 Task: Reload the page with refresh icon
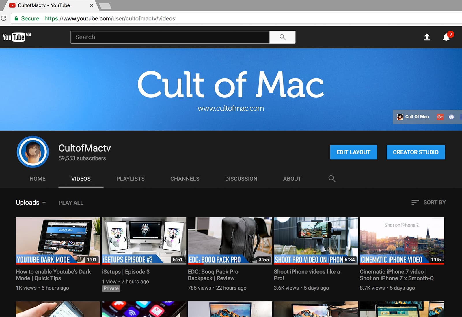pos(4,18)
